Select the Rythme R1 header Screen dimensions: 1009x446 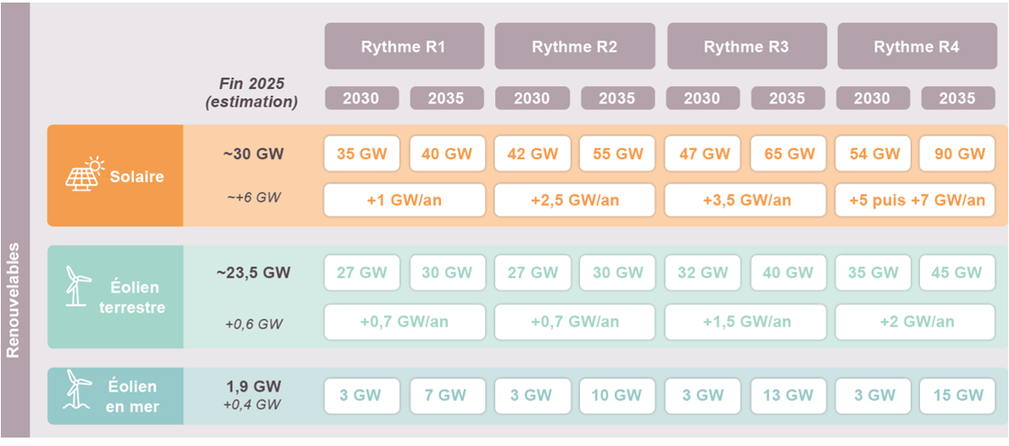click(x=404, y=47)
